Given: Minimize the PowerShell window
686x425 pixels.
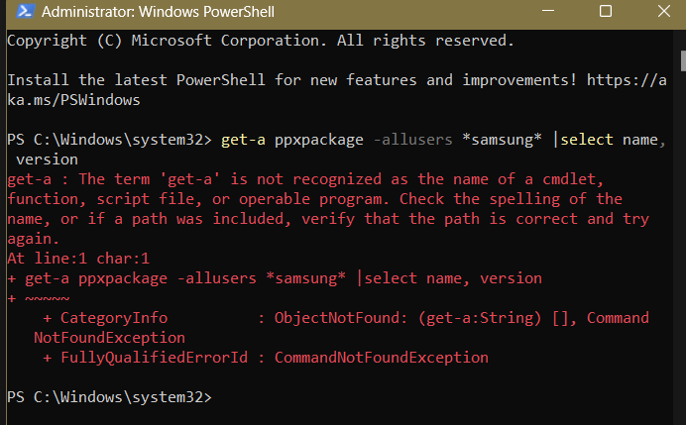Looking at the screenshot, I should tap(548, 11).
